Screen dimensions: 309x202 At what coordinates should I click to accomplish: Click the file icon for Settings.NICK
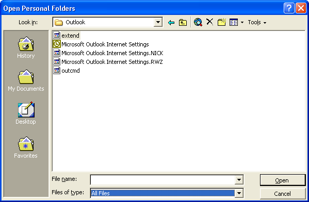point(57,53)
